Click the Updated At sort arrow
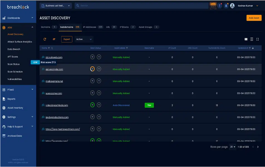This screenshot has width=265, height=167. pos(253,48)
